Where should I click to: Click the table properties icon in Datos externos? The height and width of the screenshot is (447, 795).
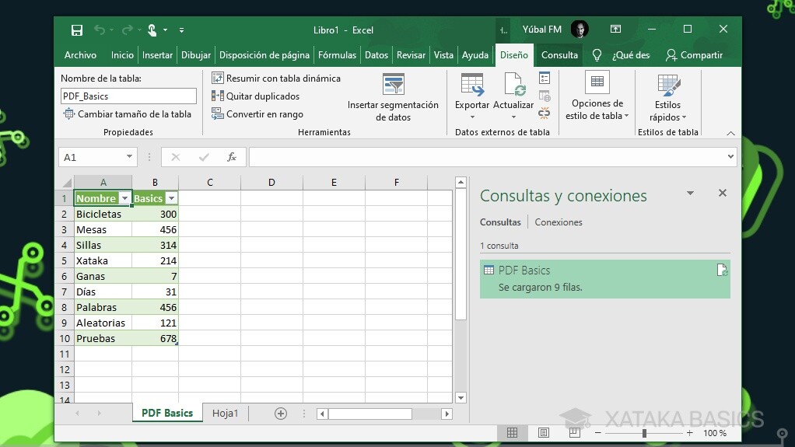(x=545, y=78)
